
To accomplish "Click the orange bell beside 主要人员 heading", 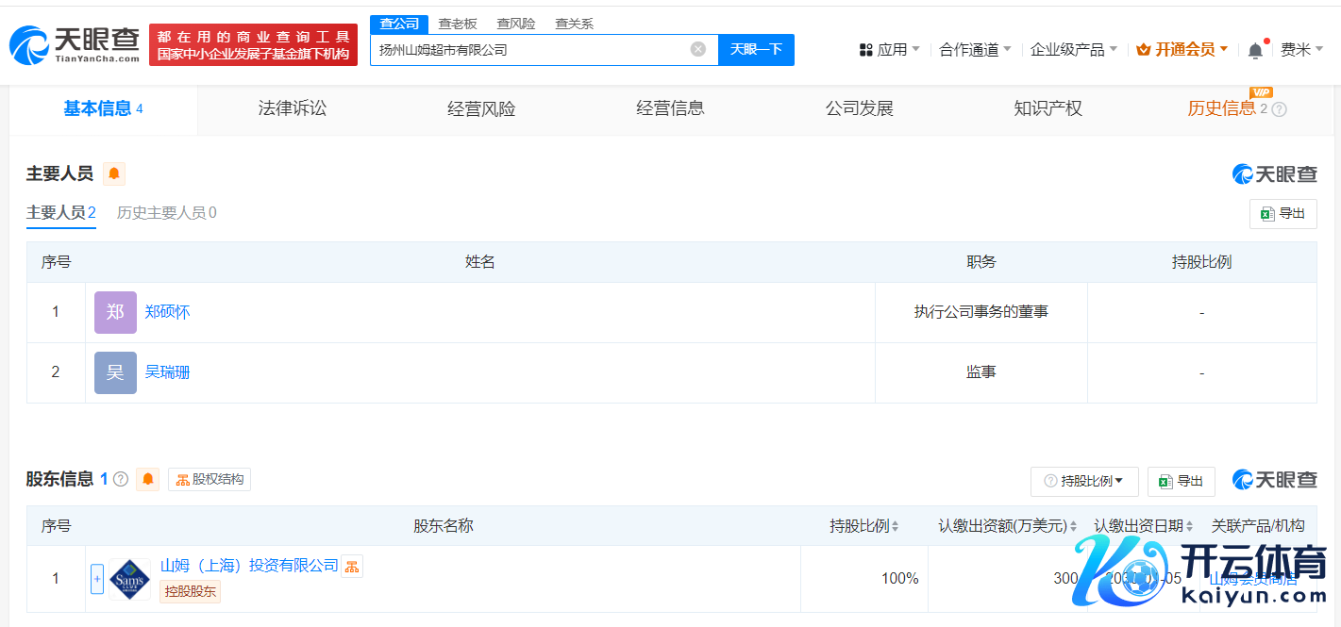I will tap(114, 173).
